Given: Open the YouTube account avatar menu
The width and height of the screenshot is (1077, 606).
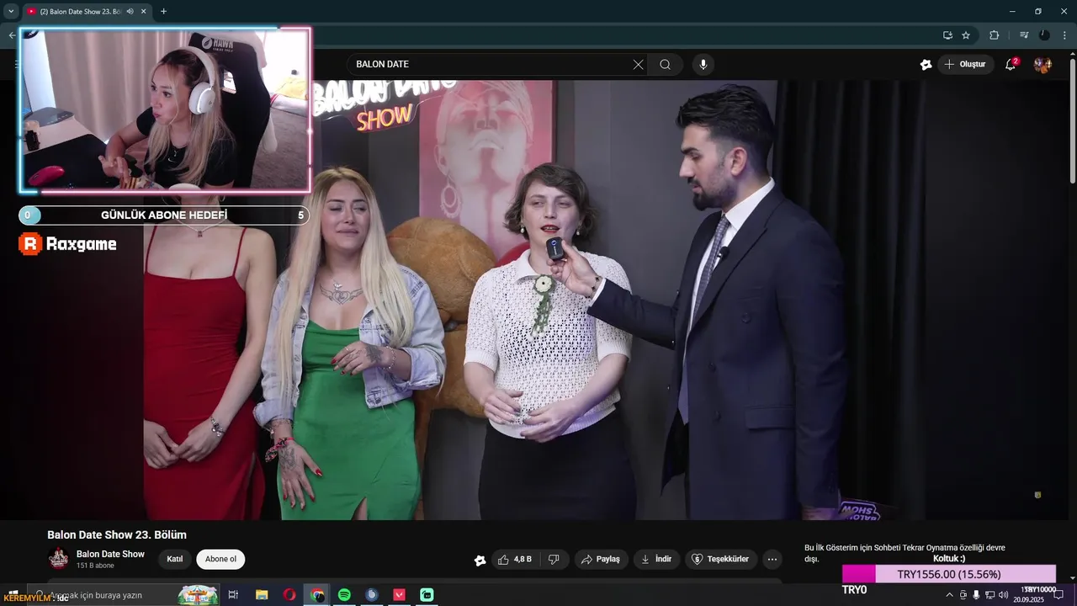Looking at the screenshot, I should (x=1043, y=65).
